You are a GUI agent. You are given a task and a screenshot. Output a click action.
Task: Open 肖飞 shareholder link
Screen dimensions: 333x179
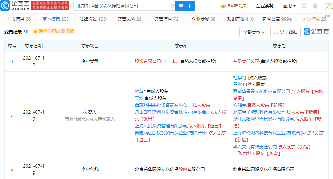pyautogui.click(x=237, y=154)
